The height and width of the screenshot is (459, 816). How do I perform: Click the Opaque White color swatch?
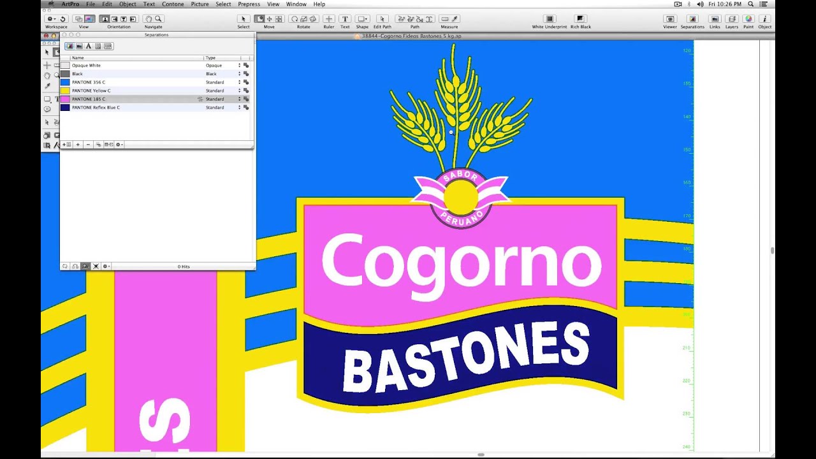tap(65, 65)
